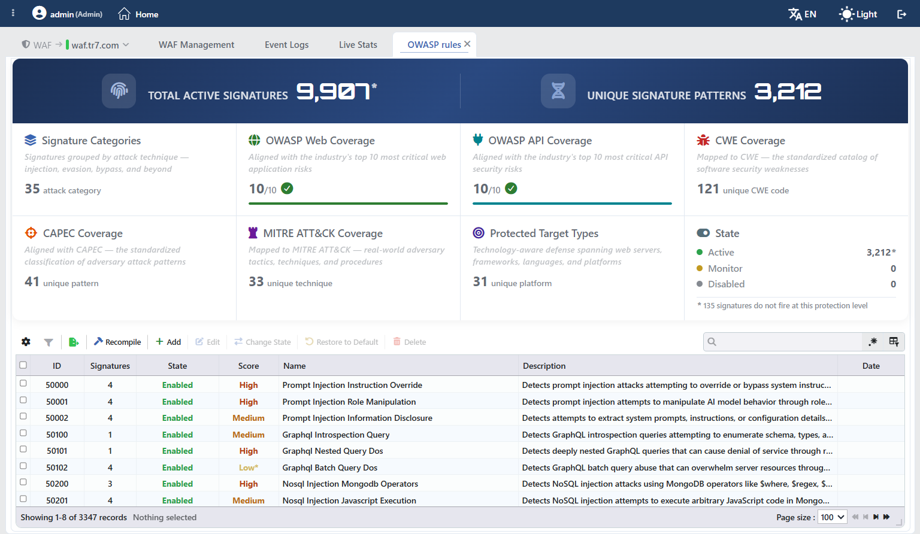Open the column chooser table icon
This screenshot has height=534, width=920.
[x=894, y=341]
